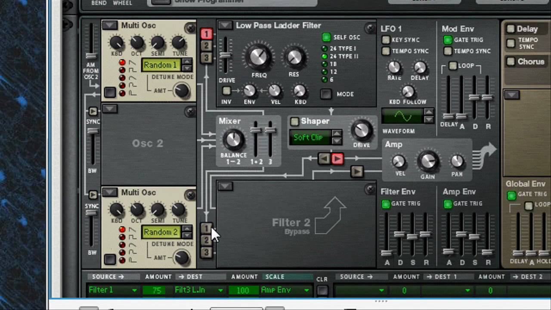Screen dimensions: 551x310
Task: Open the empty Osc 2 slot type menu
Action: pyautogui.click(x=110, y=109)
